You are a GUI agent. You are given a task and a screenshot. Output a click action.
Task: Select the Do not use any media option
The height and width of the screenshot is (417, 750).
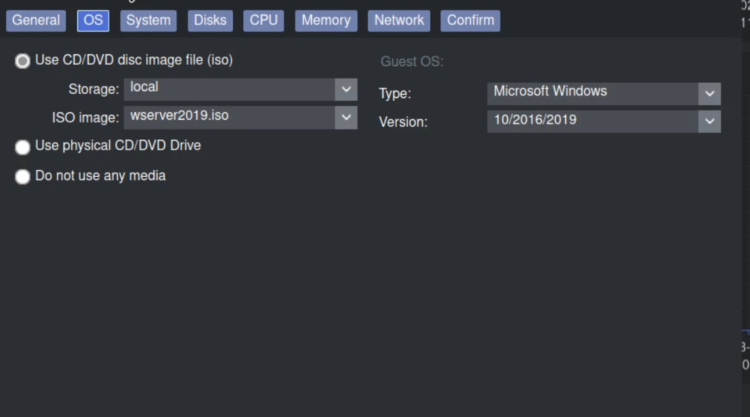(x=23, y=177)
